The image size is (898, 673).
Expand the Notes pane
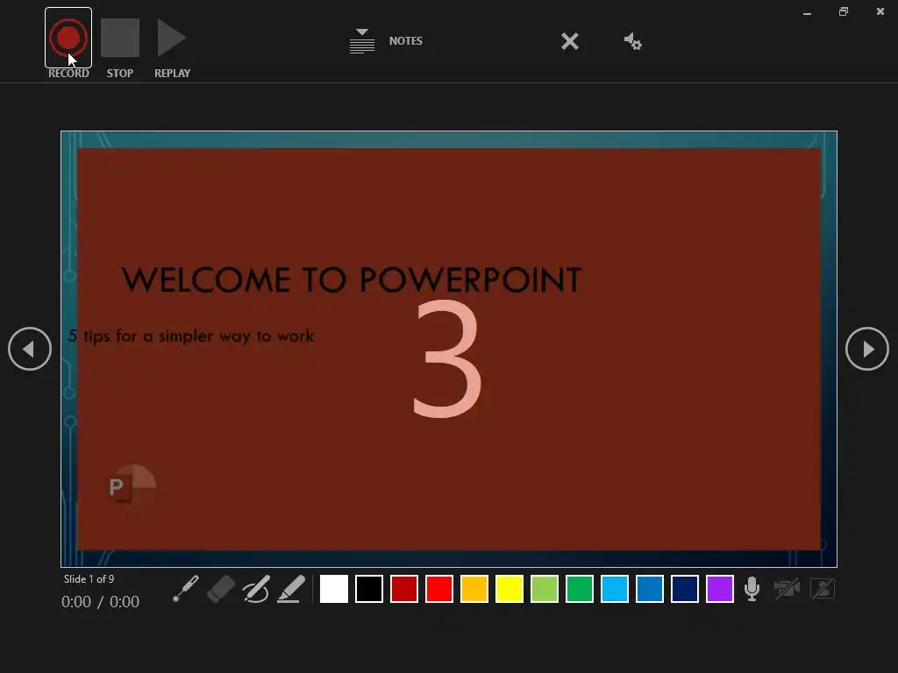pyautogui.click(x=386, y=41)
